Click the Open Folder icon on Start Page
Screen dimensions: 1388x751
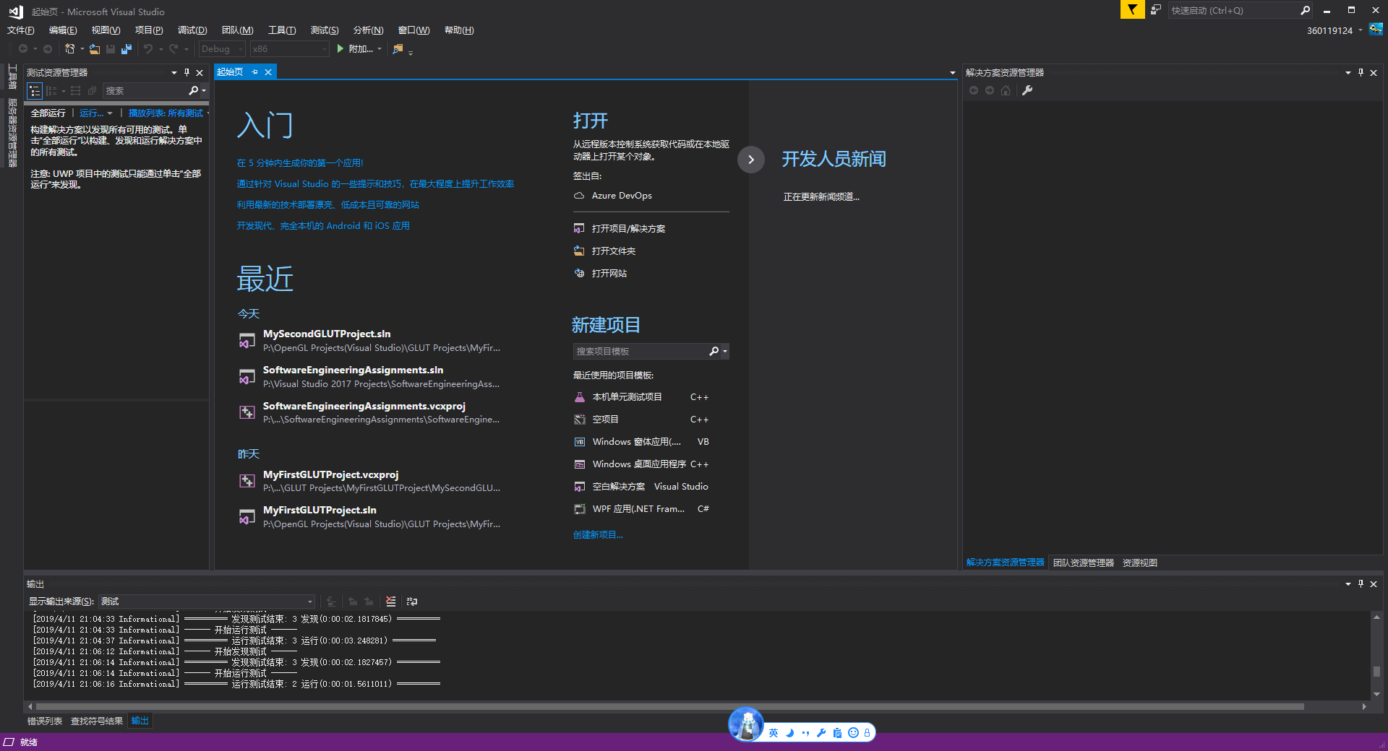coord(579,251)
